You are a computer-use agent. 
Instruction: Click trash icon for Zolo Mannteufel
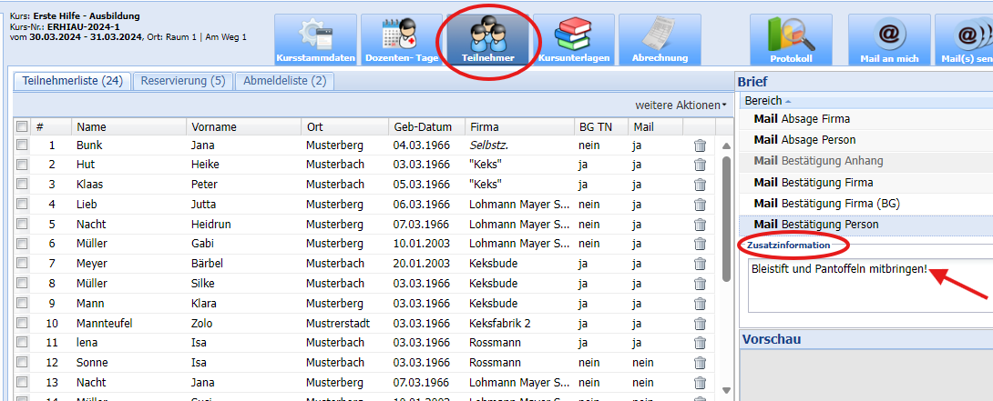(x=700, y=323)
